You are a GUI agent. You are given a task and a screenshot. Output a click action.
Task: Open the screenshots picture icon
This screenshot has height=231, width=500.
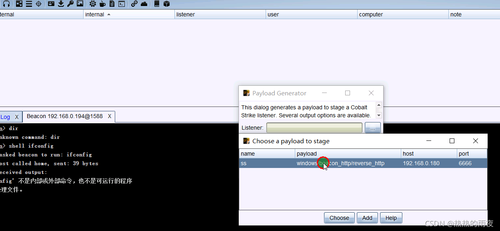(80, 4)
